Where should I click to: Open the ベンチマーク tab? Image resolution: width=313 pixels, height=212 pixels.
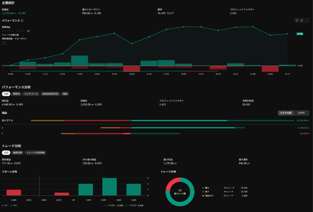coord(31,94)
